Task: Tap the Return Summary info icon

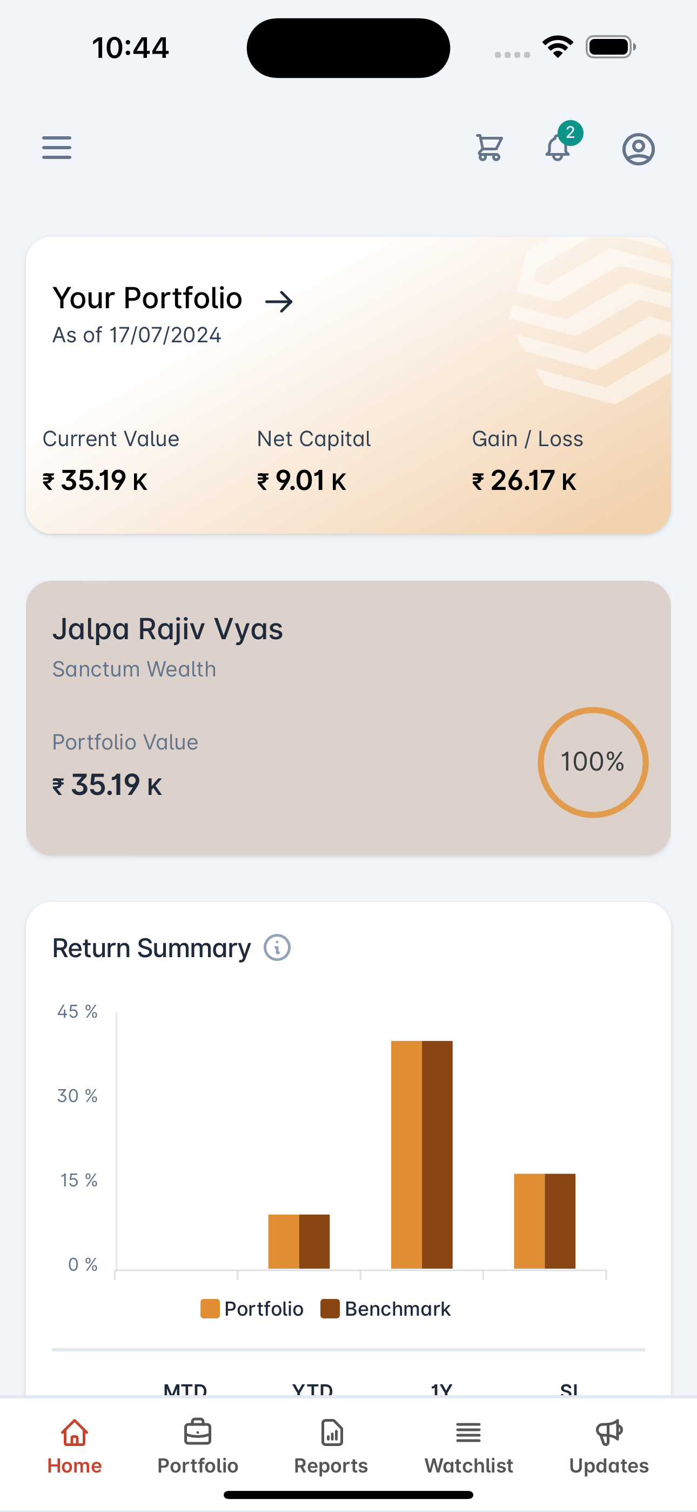Action: point(277,947)
